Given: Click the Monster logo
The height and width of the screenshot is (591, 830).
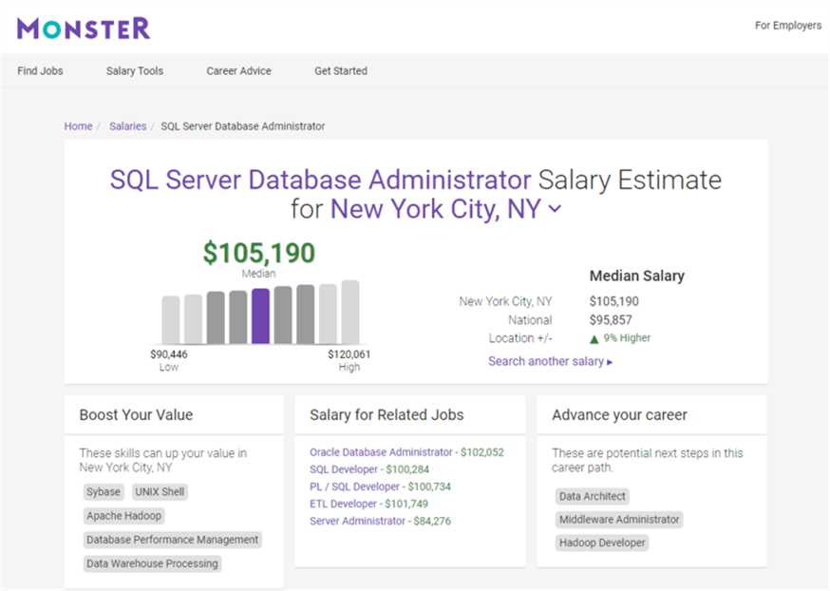Looking at the screenshot, I should point(84,29).
